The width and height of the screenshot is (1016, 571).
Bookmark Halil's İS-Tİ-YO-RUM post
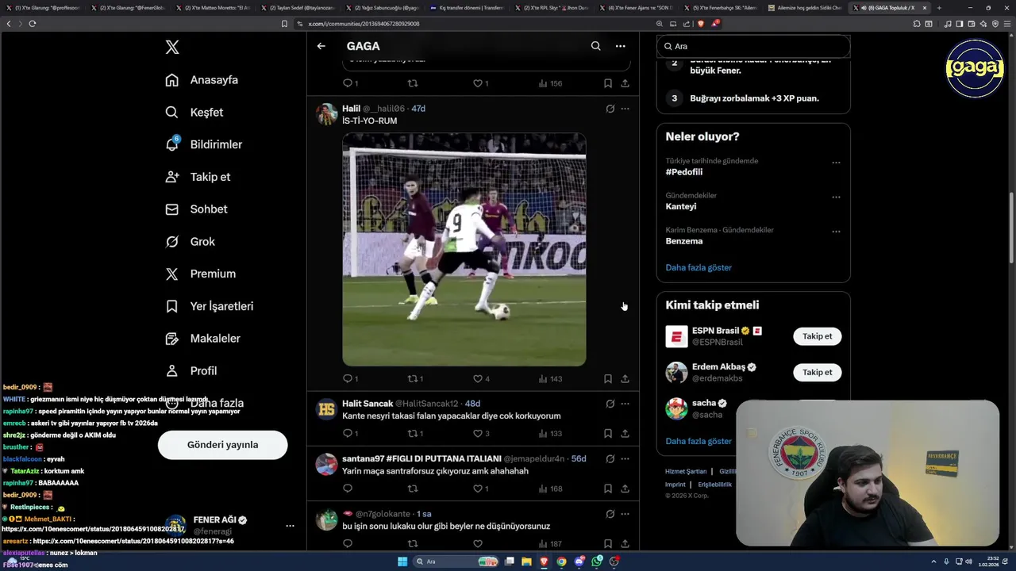click(x=607, y=379)
